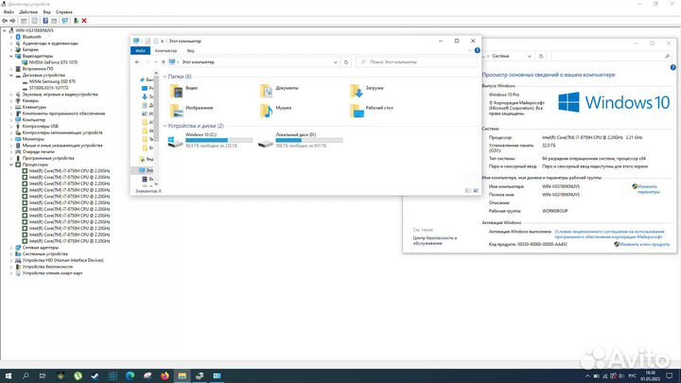
Task: Select the ST1000LX015-1U7172 disk
Action: [48, 88]
